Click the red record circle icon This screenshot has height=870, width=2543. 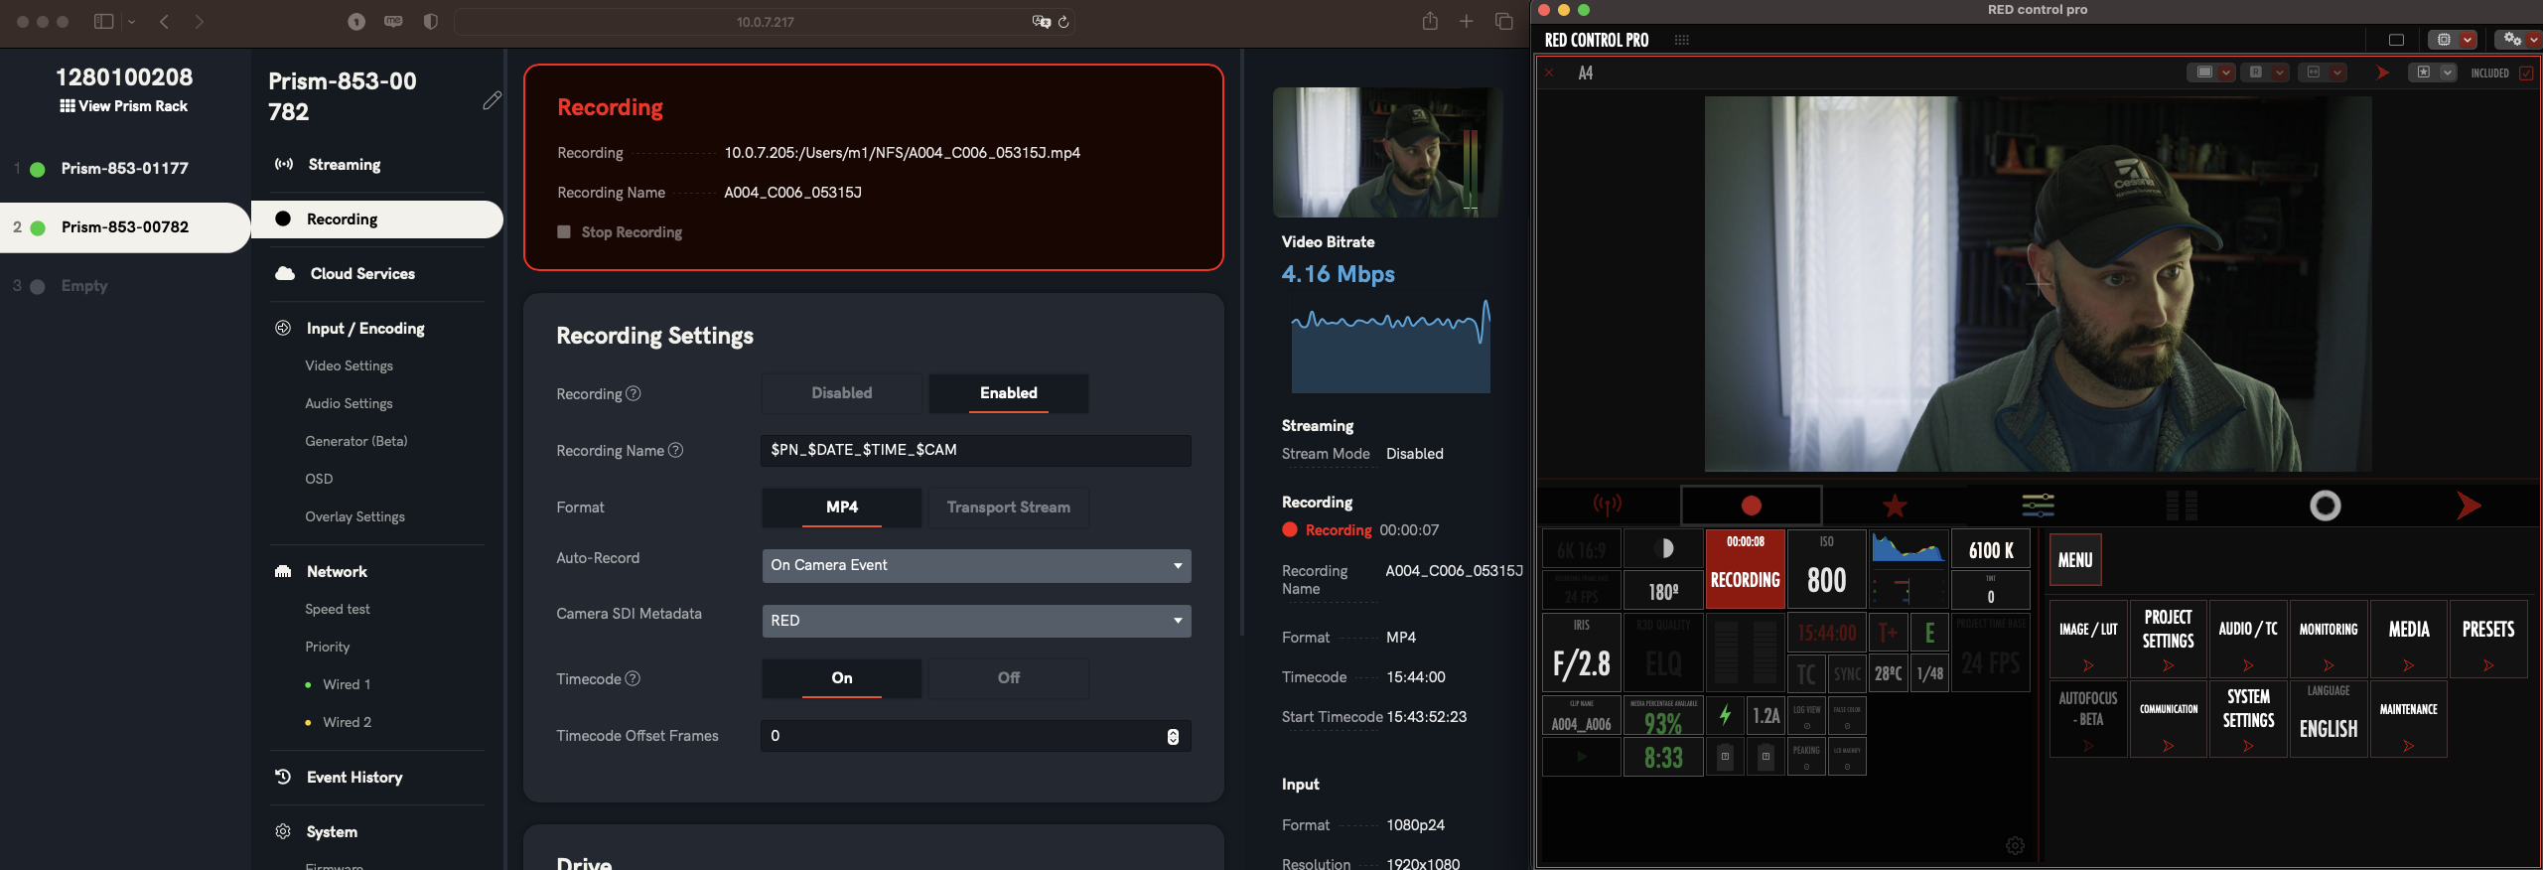pyautogui.click(x=1751, y=506)
